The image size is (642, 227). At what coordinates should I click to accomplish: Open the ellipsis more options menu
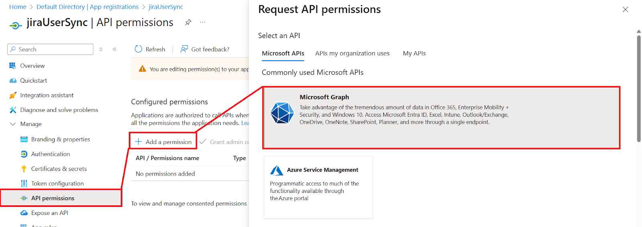[203, 22]
